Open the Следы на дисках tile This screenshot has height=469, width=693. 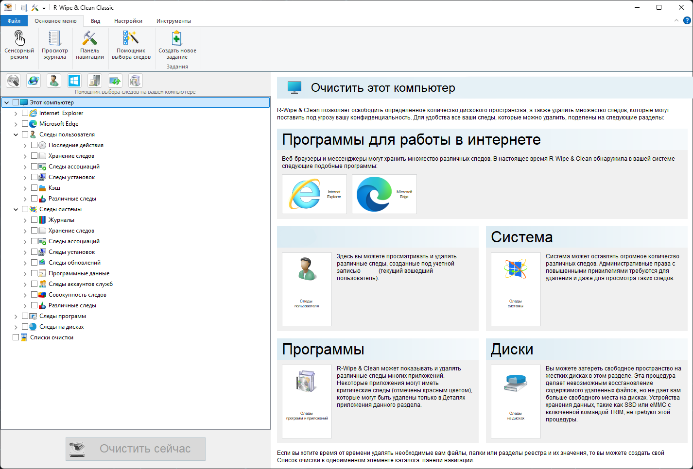(x=516, y=401)
